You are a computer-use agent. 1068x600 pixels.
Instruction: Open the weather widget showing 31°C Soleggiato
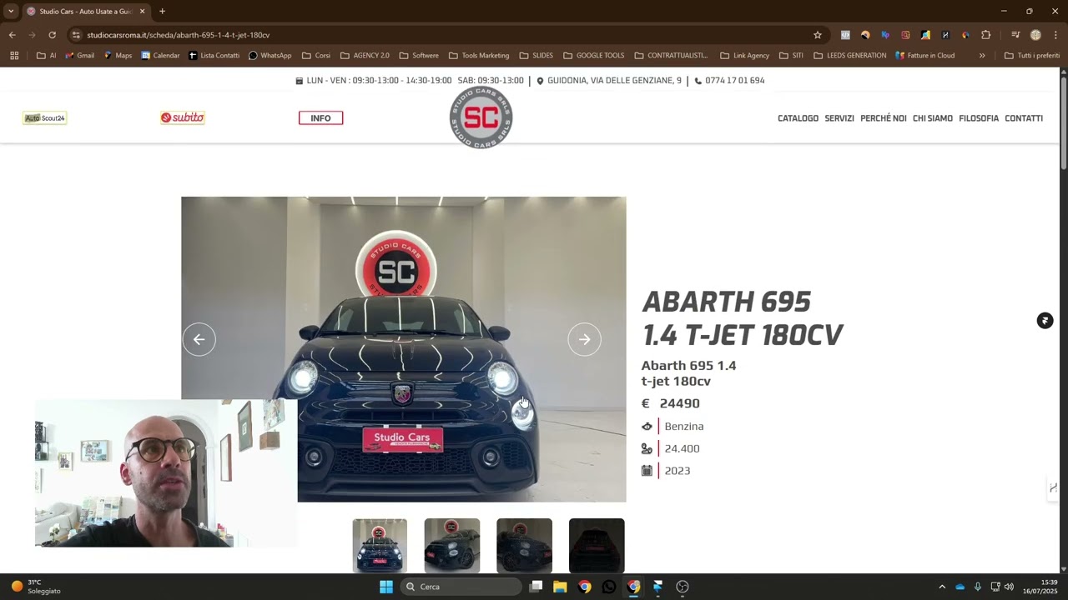[x=36, y=587]
